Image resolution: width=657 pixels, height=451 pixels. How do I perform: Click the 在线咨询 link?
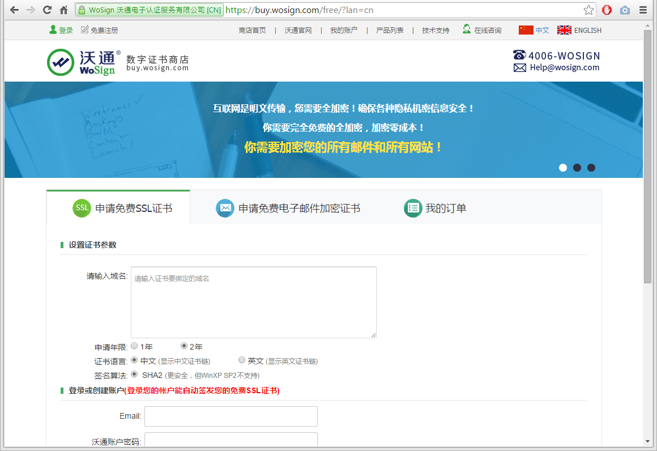[x=488, y=31]
